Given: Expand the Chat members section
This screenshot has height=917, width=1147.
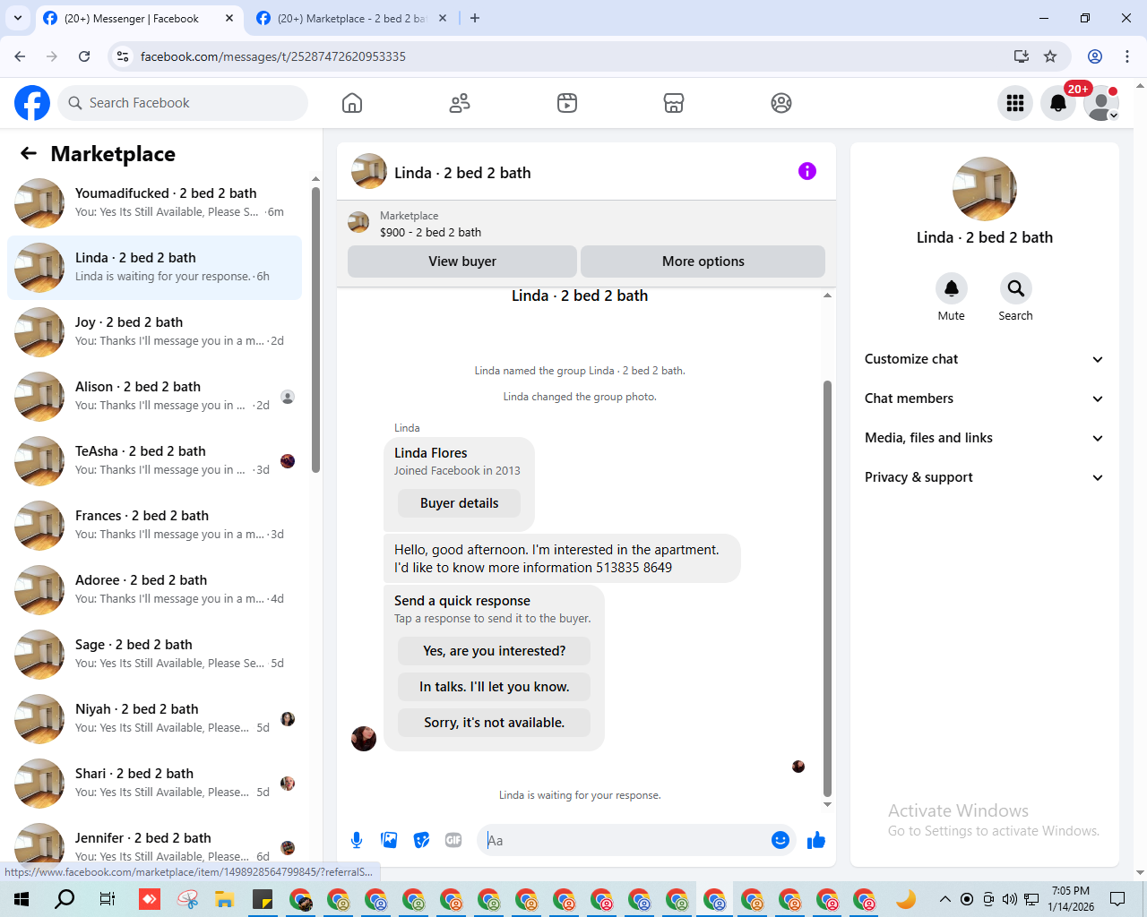Looking at the screenshot, I should [984, 399].
